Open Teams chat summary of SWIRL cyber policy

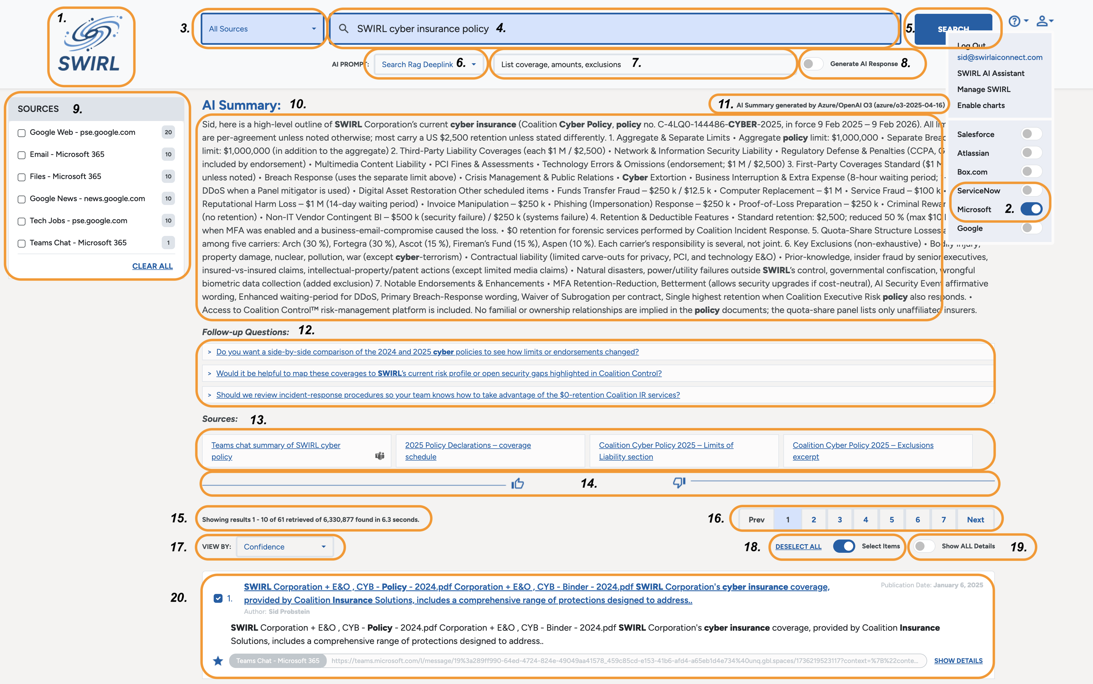[x=276, y=451]
